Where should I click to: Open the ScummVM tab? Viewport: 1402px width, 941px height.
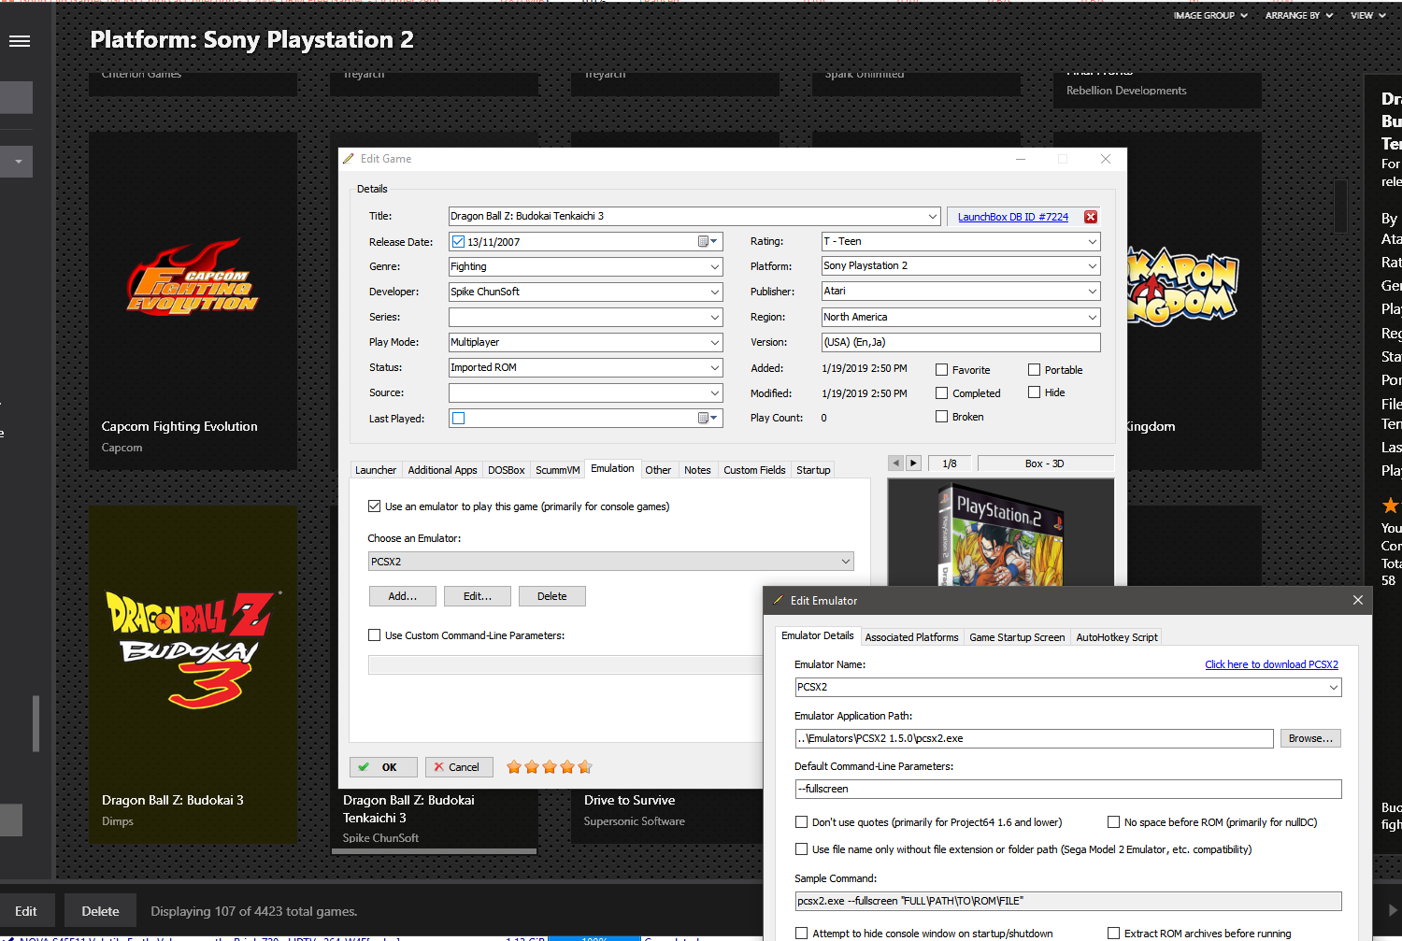[557, 470]
